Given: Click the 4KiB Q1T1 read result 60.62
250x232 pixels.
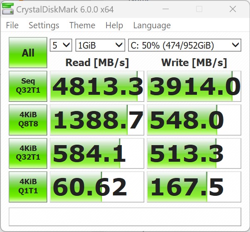Looking at the screenshot, I should click(x=97, y=187).
